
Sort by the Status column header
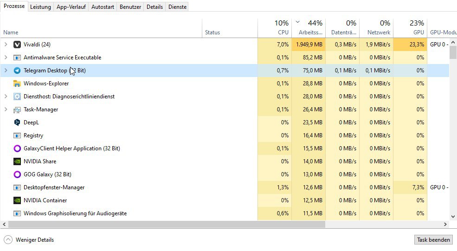[230, 28]
